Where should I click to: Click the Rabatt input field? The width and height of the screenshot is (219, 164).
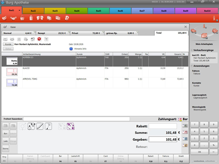click(x=162, y=126)
